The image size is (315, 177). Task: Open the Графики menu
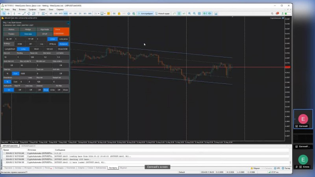pos(32,9)
